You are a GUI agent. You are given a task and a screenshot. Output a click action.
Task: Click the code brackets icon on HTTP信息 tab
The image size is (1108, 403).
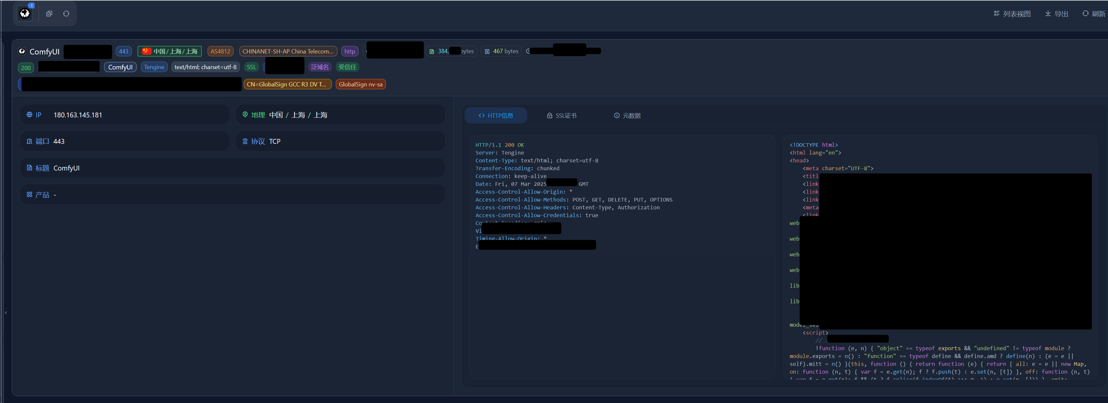click(x=481, y=115)
